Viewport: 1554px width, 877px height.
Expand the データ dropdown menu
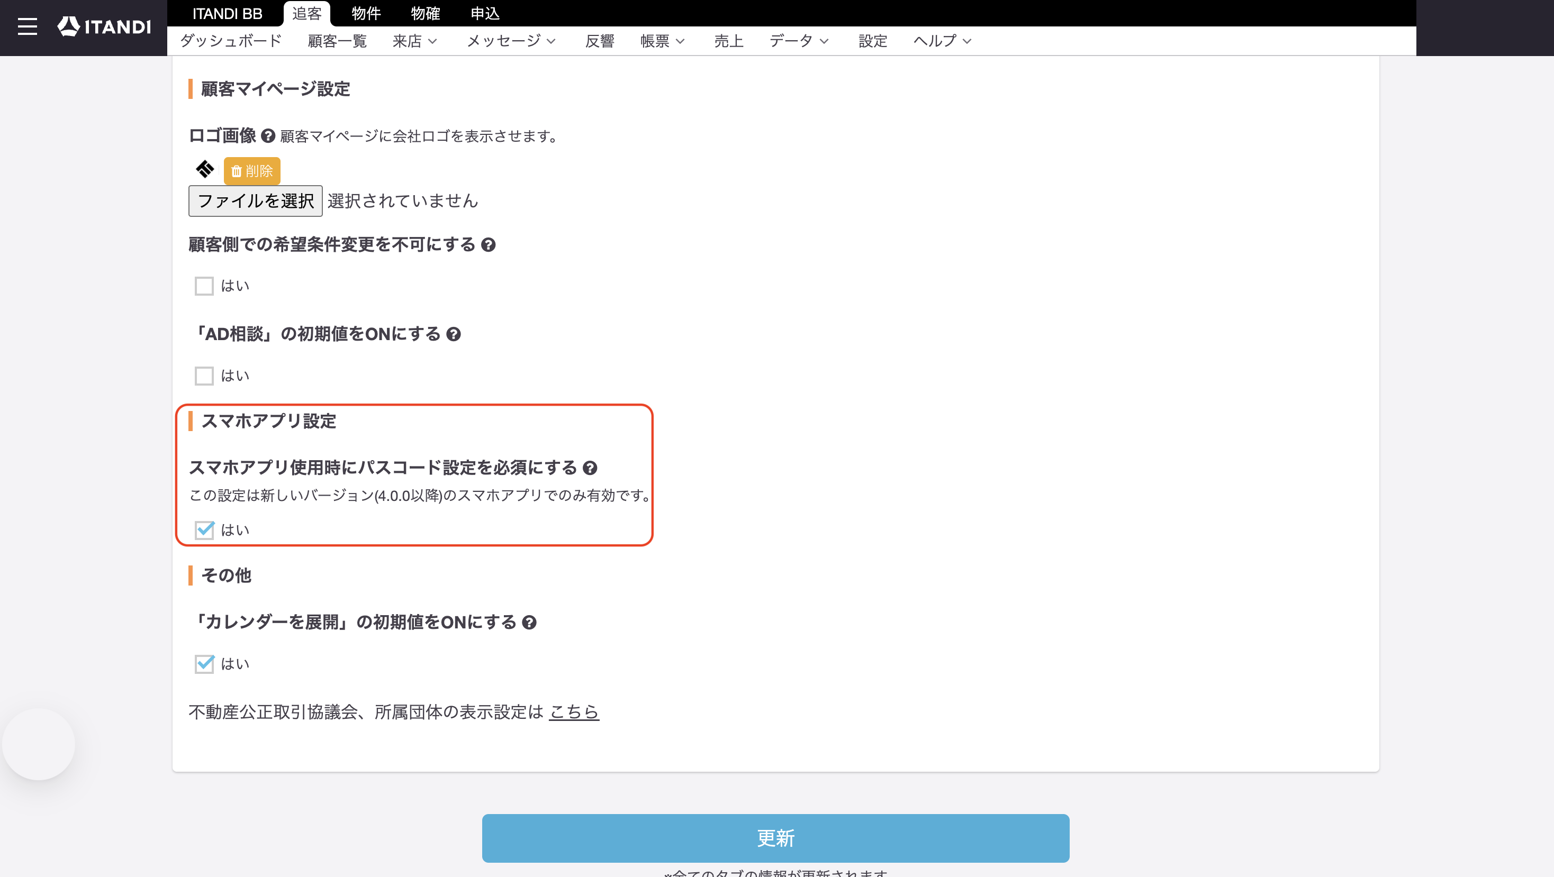pos(799,41)
